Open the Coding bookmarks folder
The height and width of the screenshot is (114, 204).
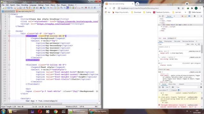(x=147, y=12)
